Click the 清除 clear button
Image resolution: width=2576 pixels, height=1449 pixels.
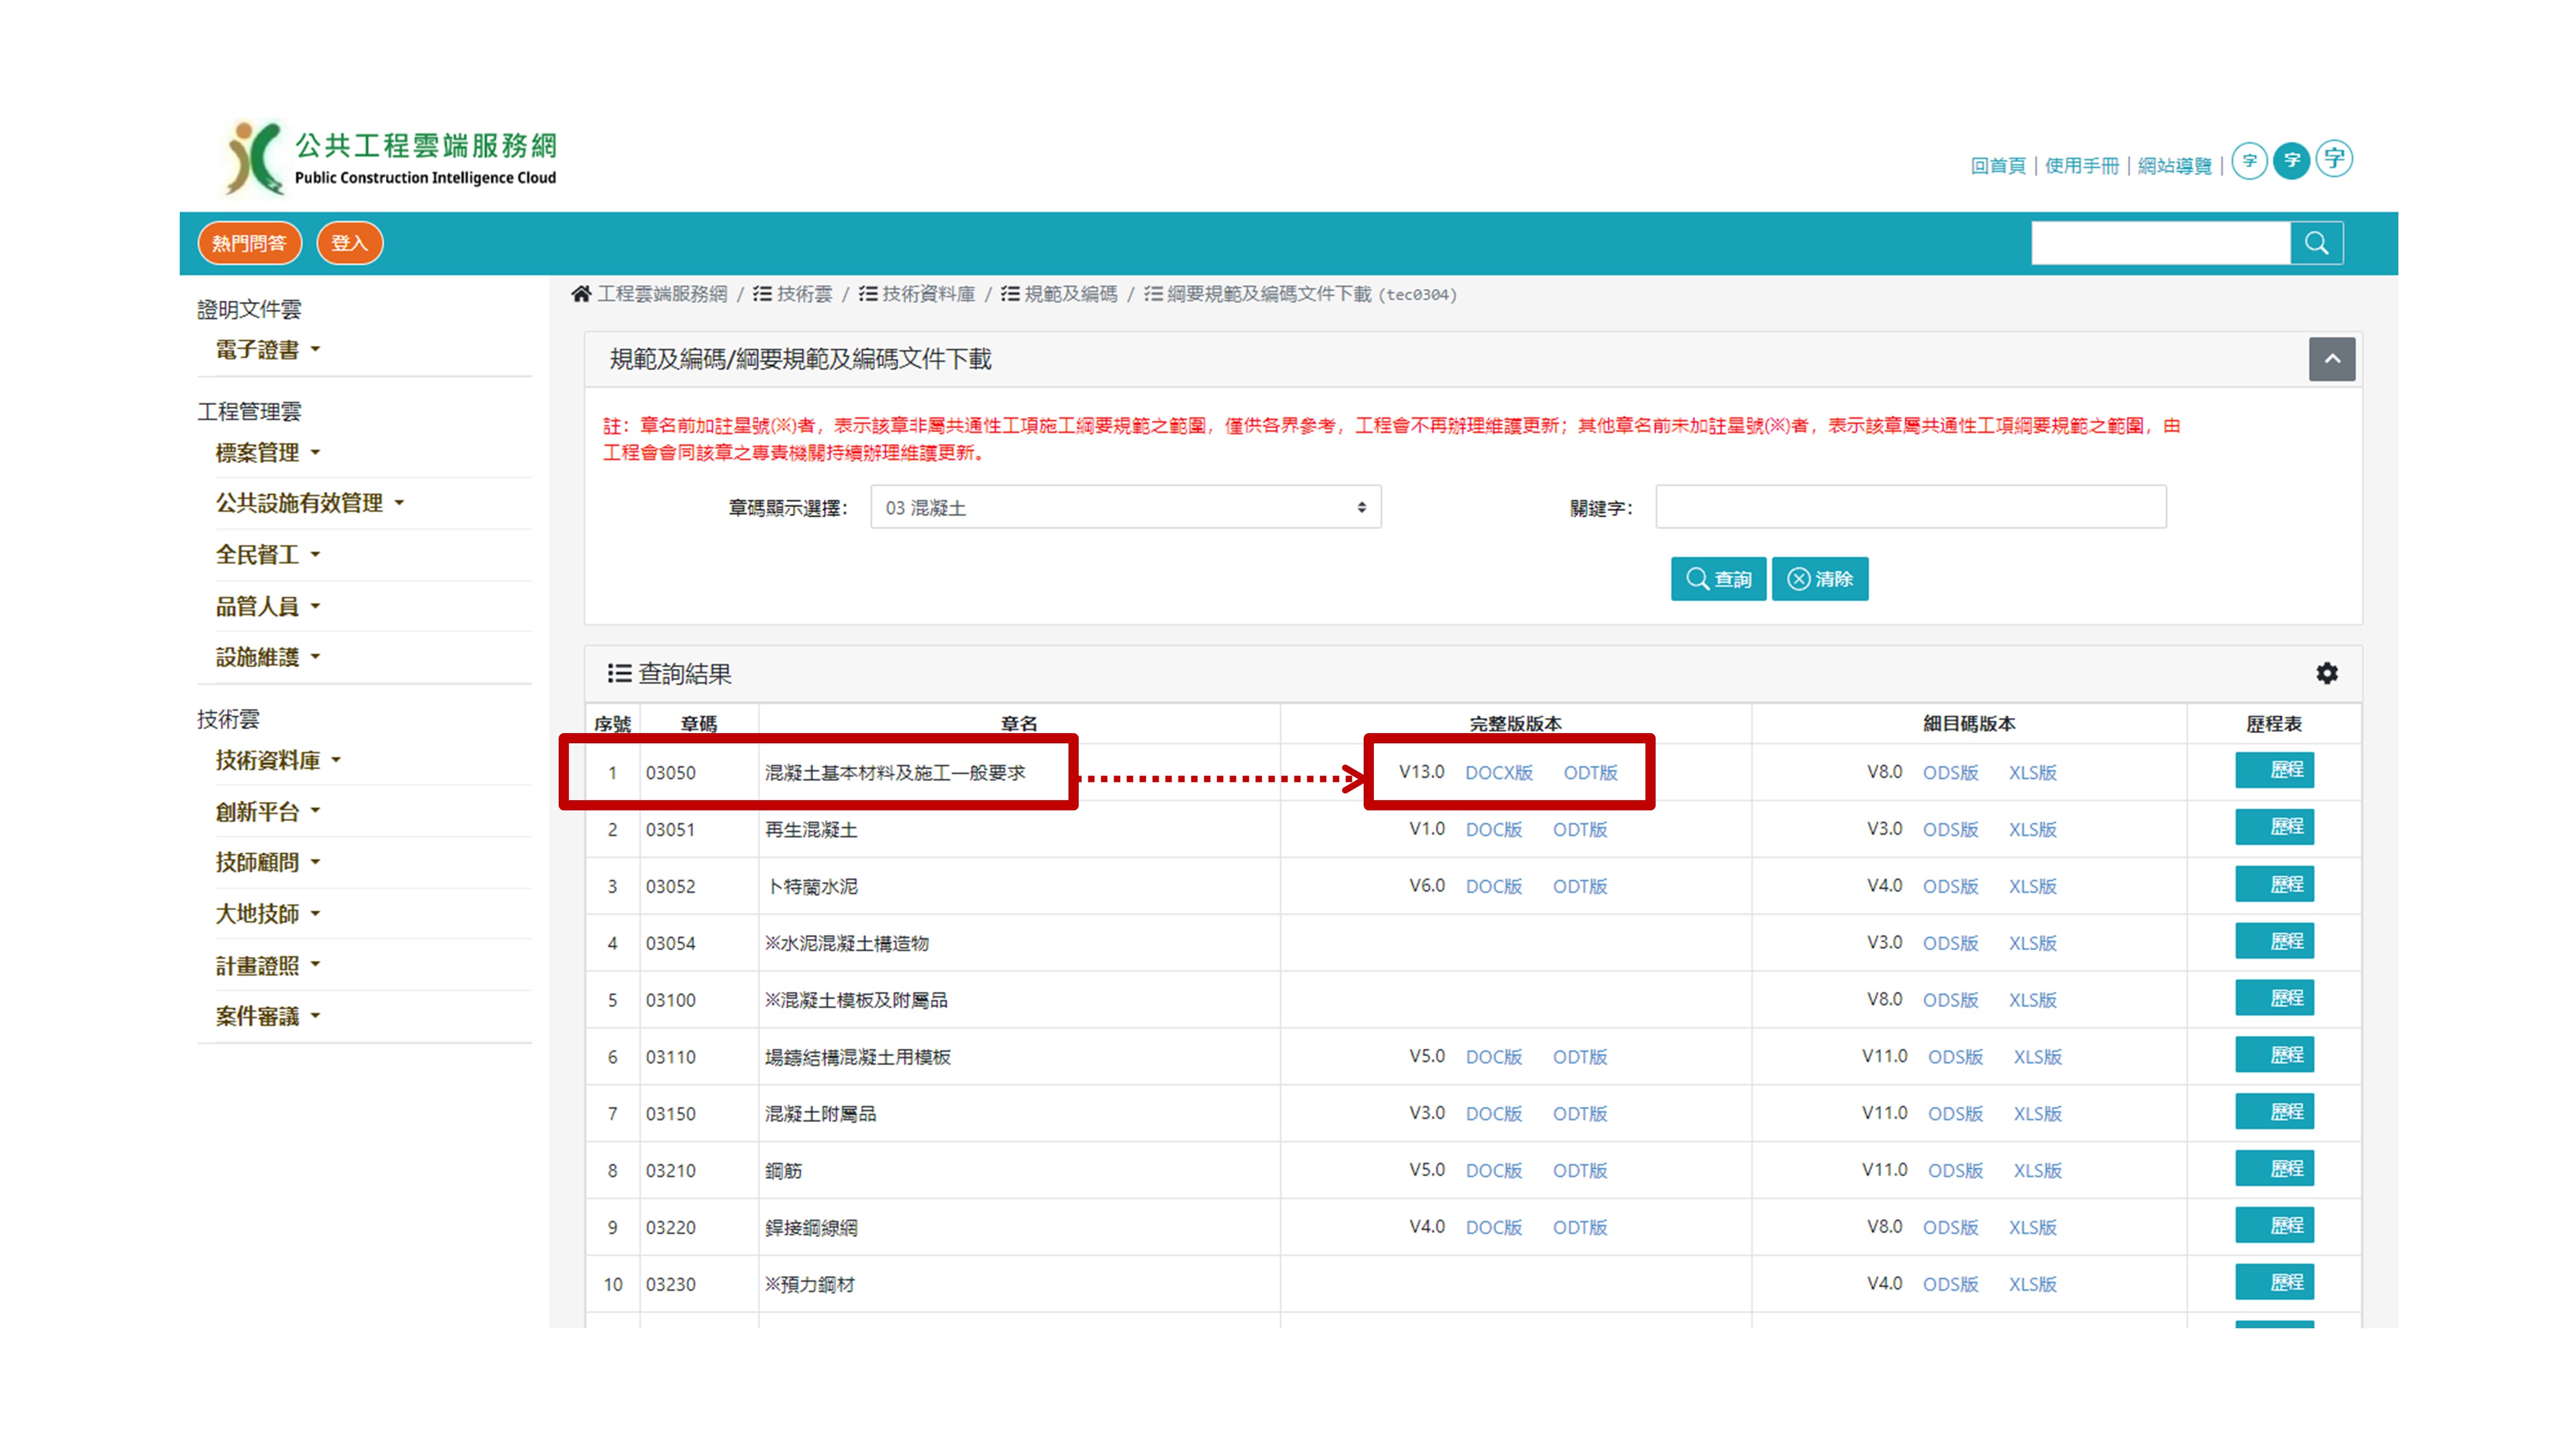tap(1819, 579)
